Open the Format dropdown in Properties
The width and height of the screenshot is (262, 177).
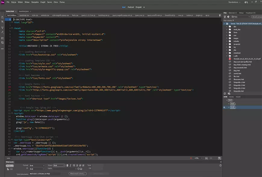tap(37, 166)
